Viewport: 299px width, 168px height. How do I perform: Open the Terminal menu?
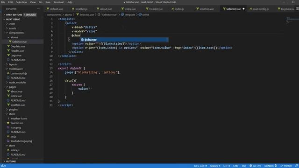[58, 2]
